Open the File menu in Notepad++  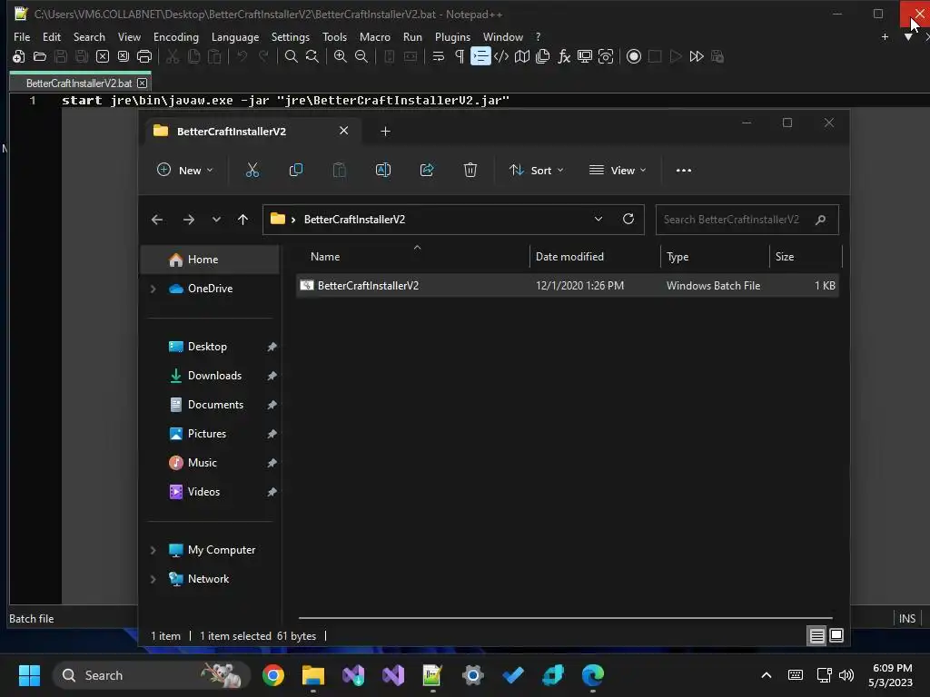[22, 36]
